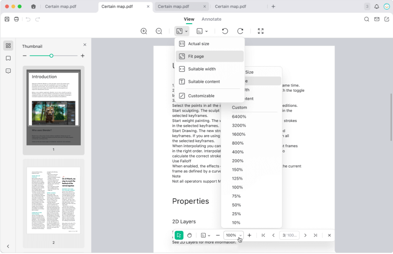Click the zoom out magnifier icon
The height and width of the screenshot is (254, 393).
pos(159,31)
